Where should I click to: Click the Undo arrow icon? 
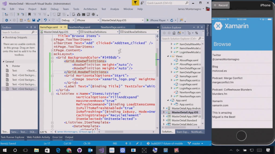tap(45, 20)
